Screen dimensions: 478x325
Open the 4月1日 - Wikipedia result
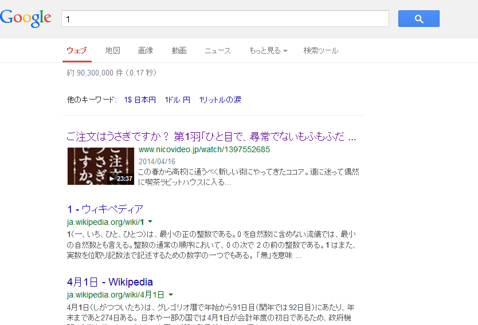[x=109, y=282]
